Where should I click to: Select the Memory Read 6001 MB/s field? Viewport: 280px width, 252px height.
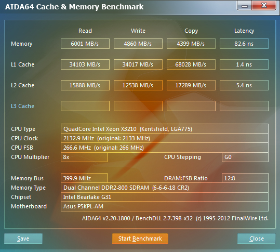click(x=85, y=44)
